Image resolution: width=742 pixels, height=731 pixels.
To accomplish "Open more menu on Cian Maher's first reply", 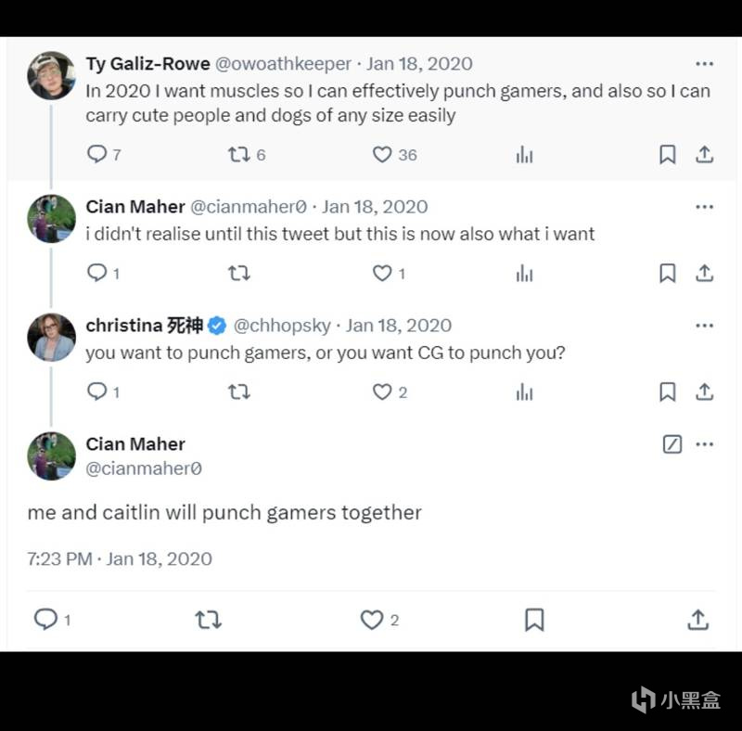I will (x=704, y=207).
